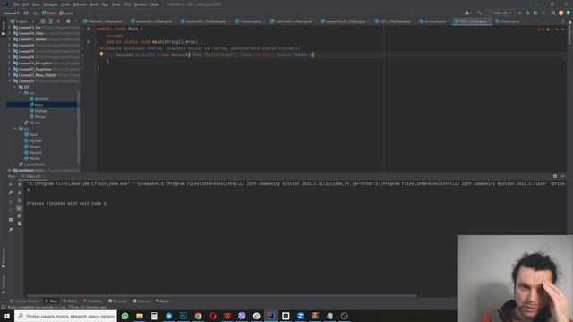The image size is (573, 322).
Task: Rerun program in Run tool window
Action: [11, 184]
